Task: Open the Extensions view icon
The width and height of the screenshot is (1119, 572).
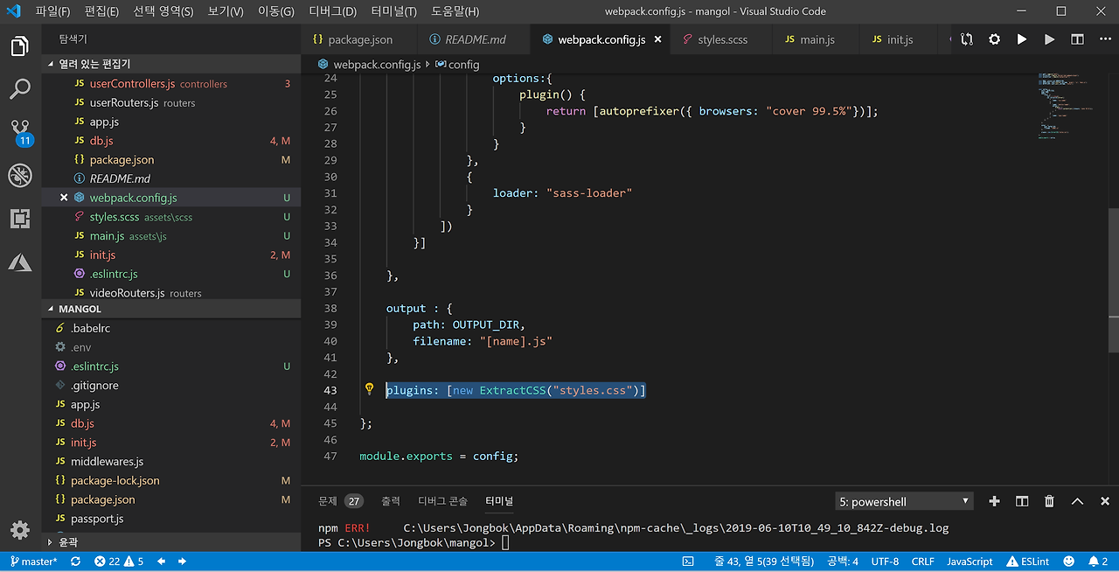Action: coord(20,219)
